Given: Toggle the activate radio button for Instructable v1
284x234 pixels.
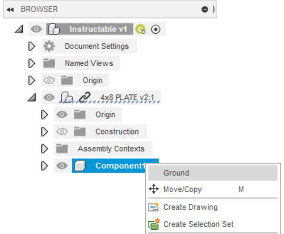Looking at the screenshot, I should 156,29.
